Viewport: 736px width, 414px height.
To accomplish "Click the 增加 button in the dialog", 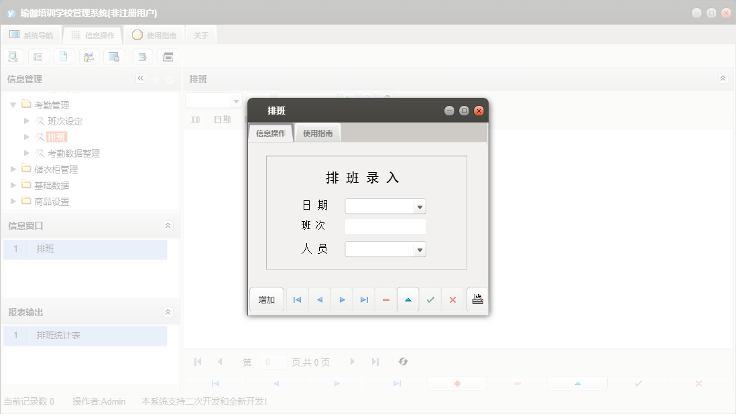I will [x=266, y=299].
